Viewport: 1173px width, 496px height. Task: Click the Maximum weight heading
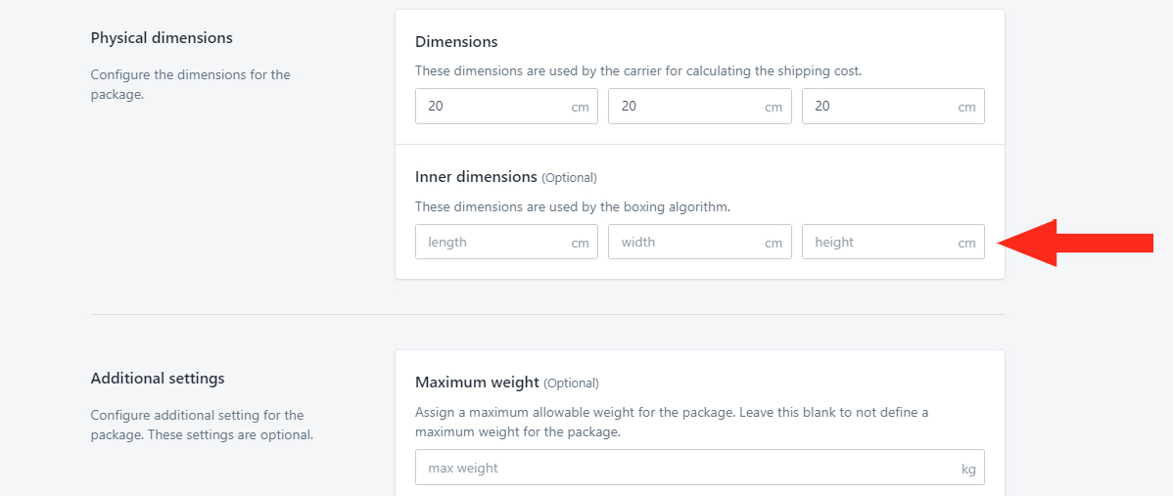point(477,383)
